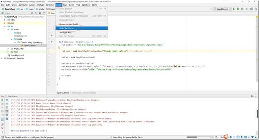Select the java folder in tree

click(18, 33)
